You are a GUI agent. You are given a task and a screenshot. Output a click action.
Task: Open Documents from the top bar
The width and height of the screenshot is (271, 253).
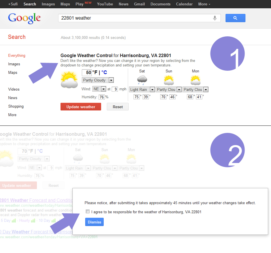pos(160,4)
